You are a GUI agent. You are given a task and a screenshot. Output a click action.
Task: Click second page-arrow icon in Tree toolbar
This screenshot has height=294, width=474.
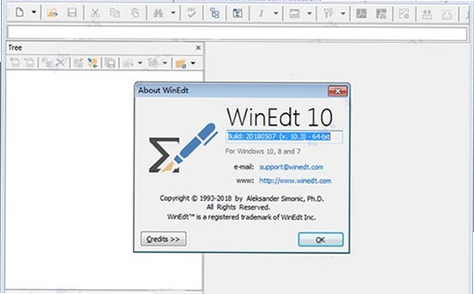pyautogui.click(x=29, y=63)
